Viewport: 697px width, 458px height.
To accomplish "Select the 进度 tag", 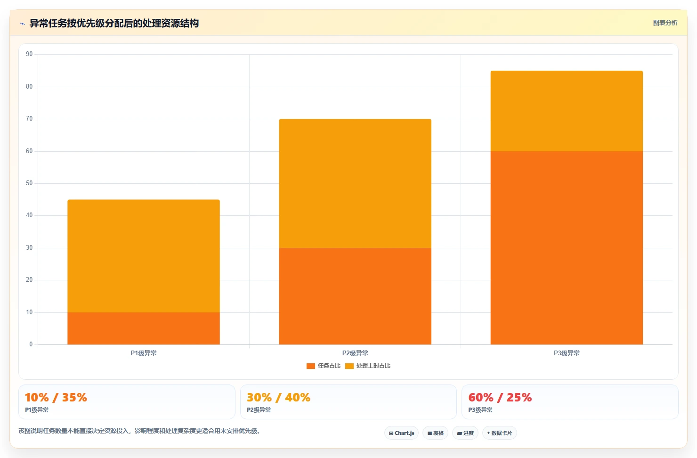I will tap(465, 433).
